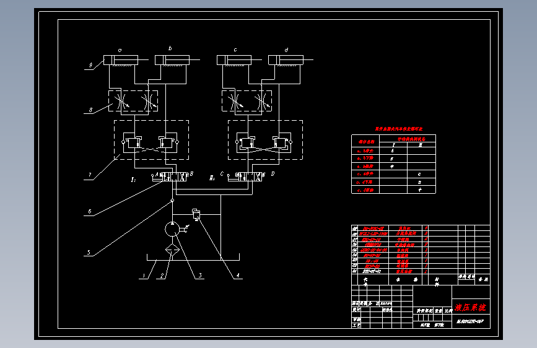Select hydraulic cylinder symbol labeled a
This screenshot has height=348, width=537.
click(126, 60)
